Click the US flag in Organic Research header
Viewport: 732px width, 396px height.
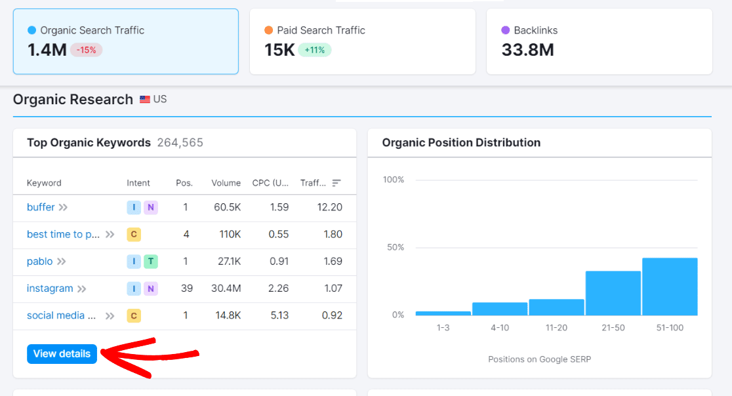[146, 100]
